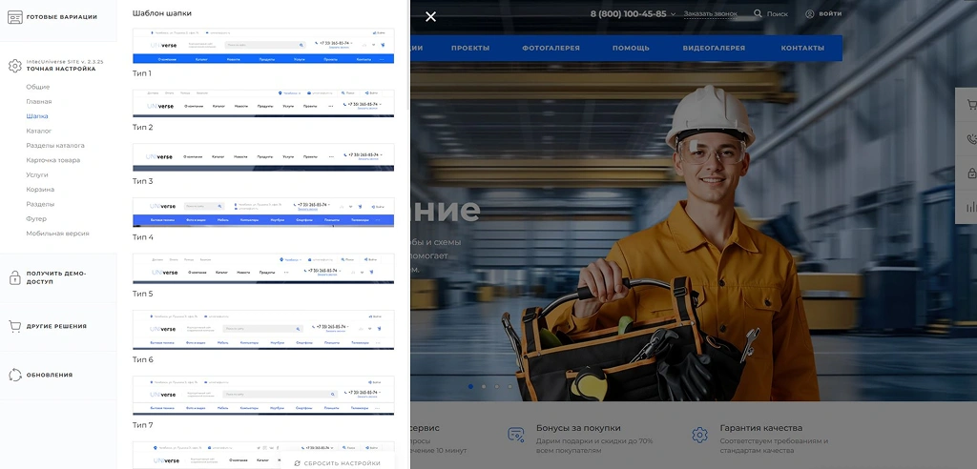Click the Точная настройка gear icon
This screenshot has width=977, height=469.
[14, 66]
